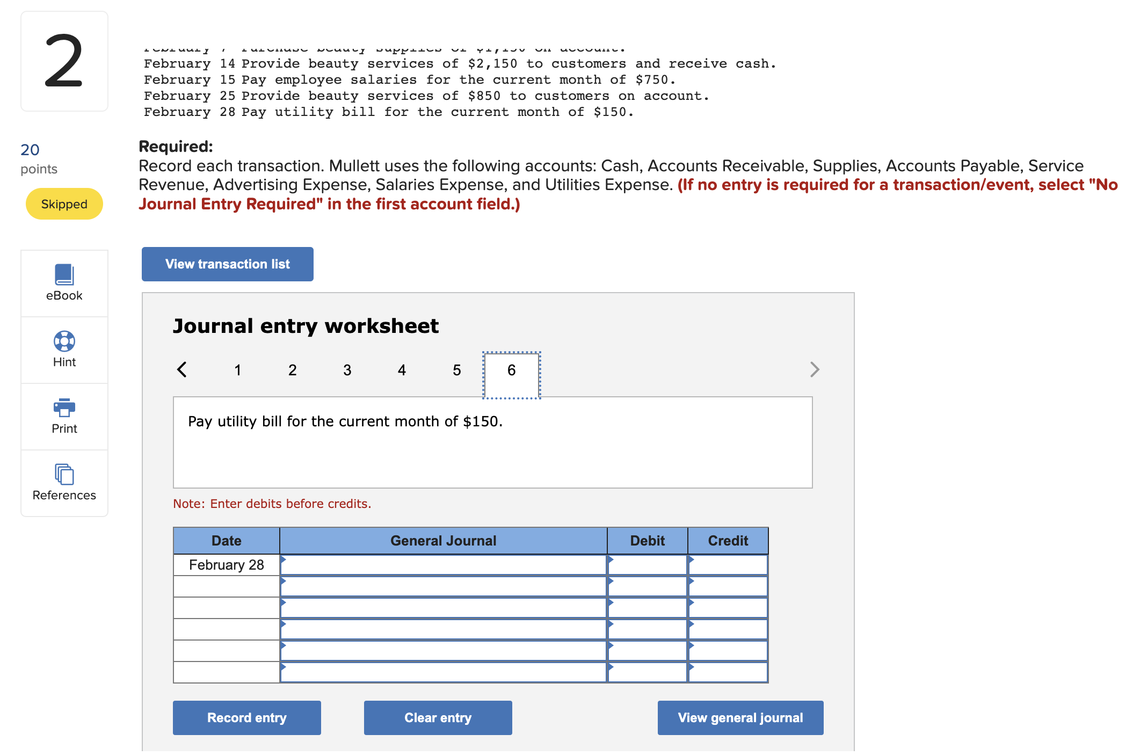Open View general journal
Screen dimensions: 1133x756
[740, 717]
